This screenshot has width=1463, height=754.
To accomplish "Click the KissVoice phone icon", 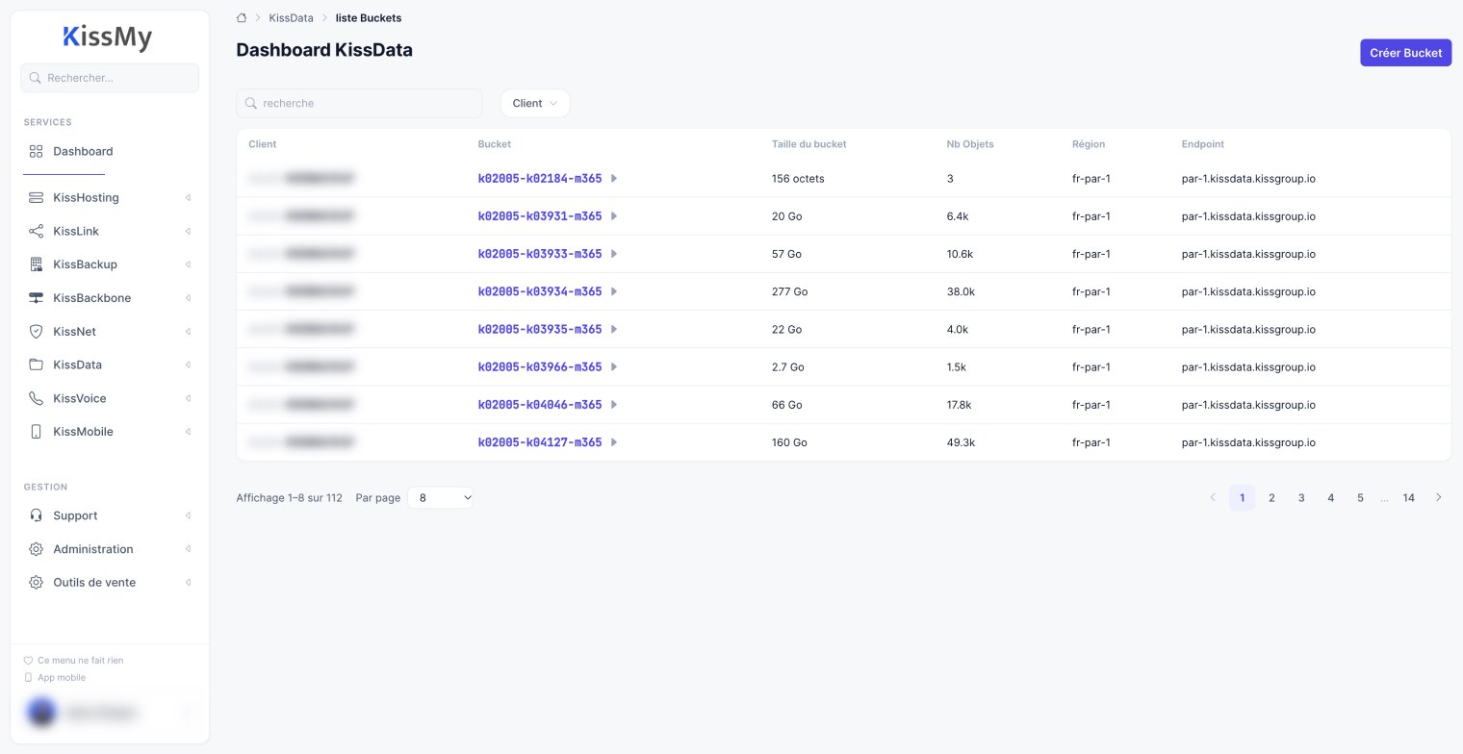I will click(x=36, y=398).
